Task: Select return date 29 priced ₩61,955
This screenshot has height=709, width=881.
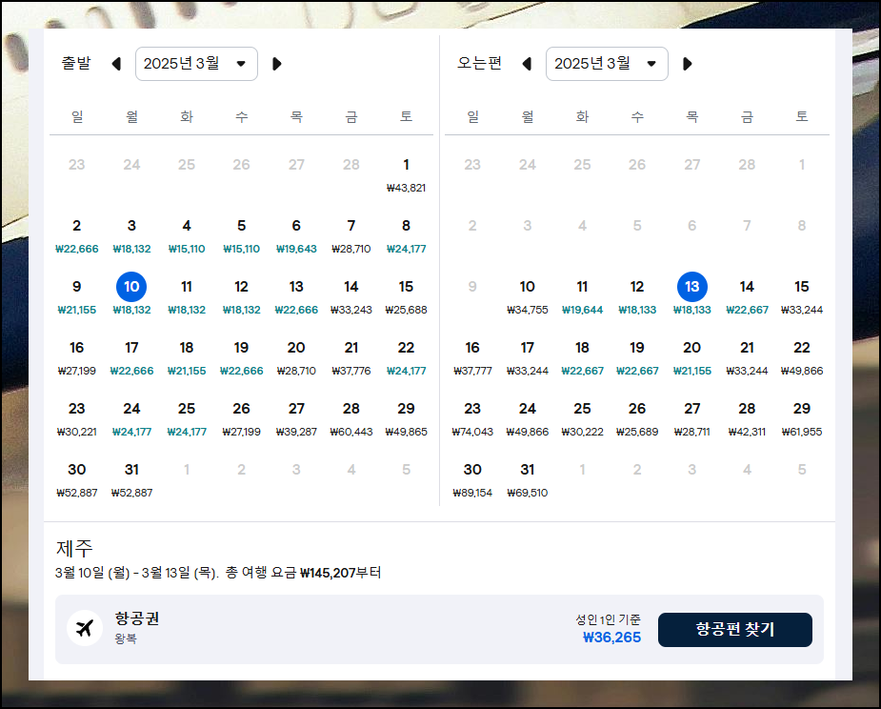Action: [802, 419]
